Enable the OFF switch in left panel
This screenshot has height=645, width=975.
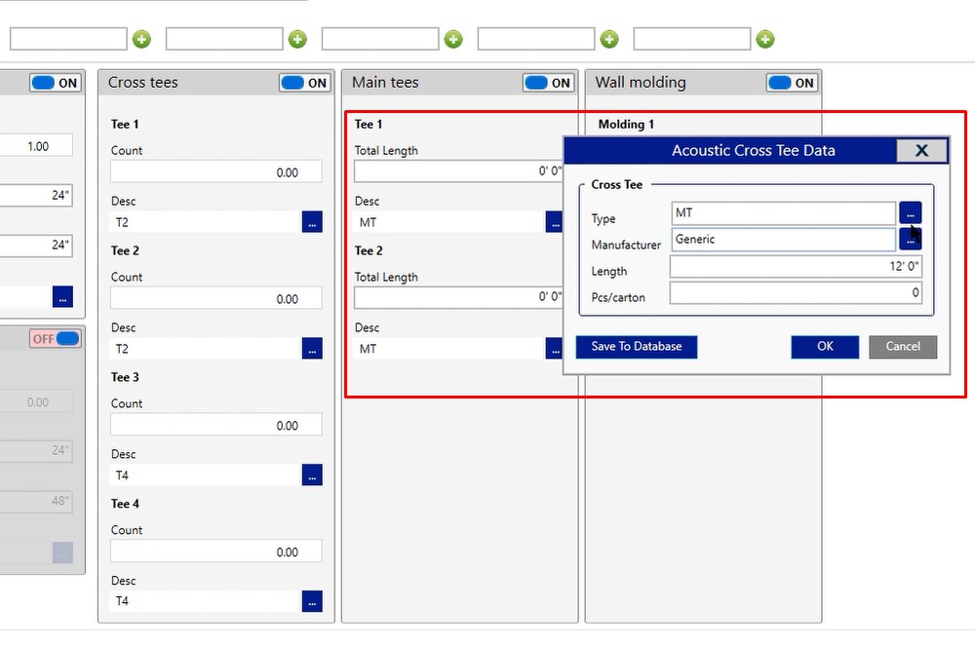pyautogui.click(x=56, y=339)
